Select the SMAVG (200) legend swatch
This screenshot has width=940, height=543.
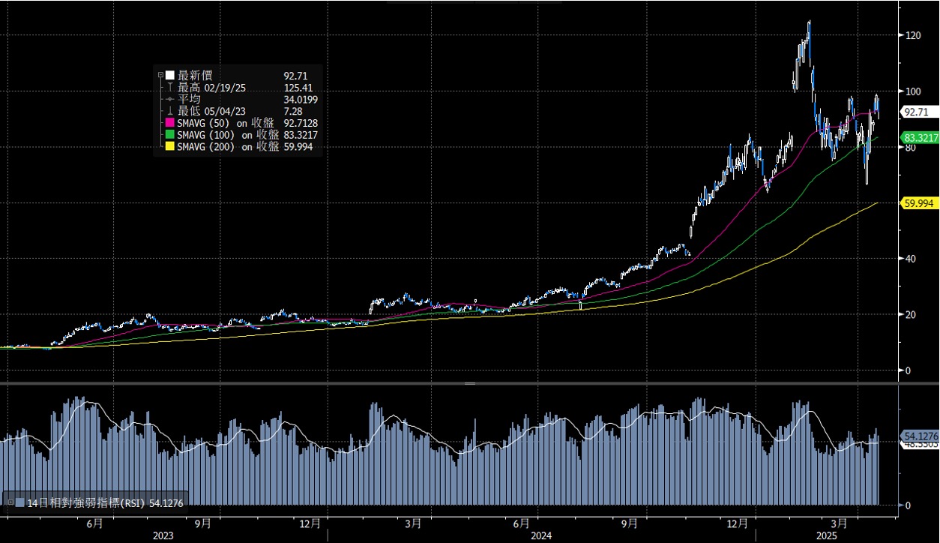(x=169, y=145)
